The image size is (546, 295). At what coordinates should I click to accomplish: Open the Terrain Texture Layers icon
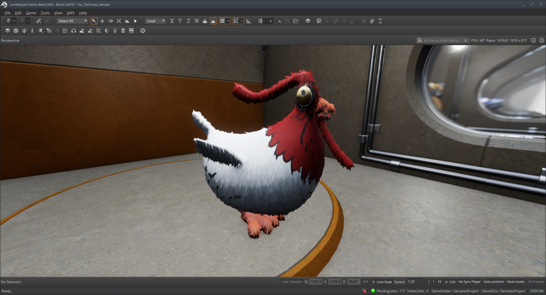click(90, 30)
